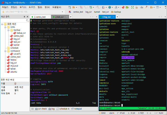Open the 보기(V) menu
Screen dimensions: 167x115
tap(23, 7)
